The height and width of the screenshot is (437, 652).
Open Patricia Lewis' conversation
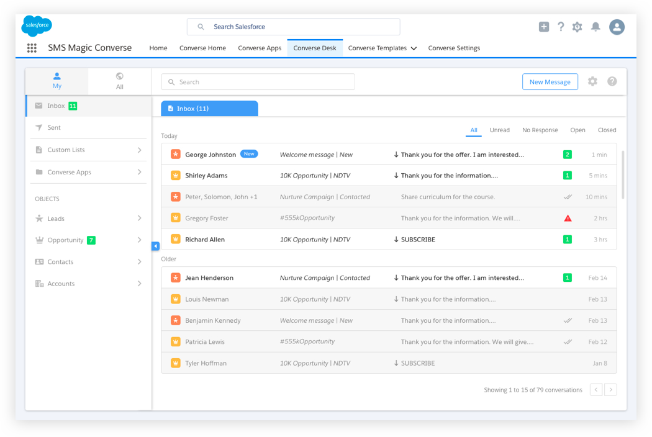(389, 342)
